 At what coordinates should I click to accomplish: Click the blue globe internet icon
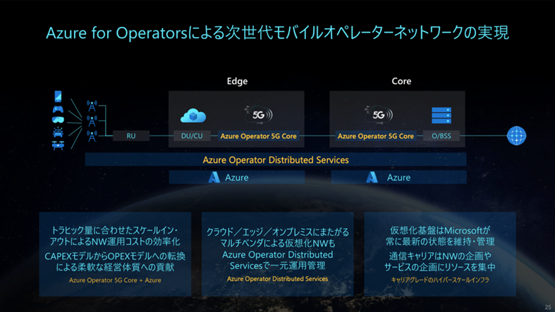(x=516, y=135)
